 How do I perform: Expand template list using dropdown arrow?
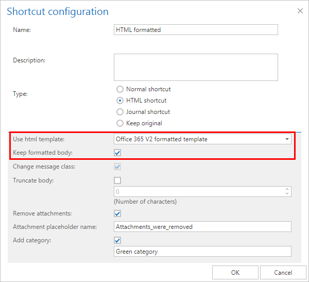pyautogui.click(x=286, y=139)
